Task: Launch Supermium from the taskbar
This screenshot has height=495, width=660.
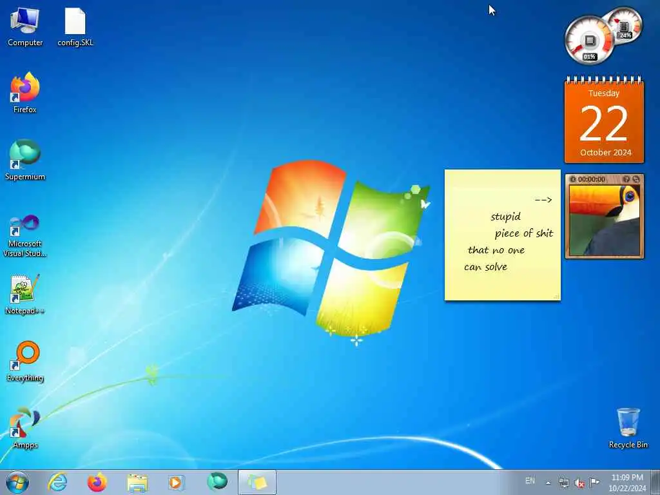Action: click(x=217, y=482)
